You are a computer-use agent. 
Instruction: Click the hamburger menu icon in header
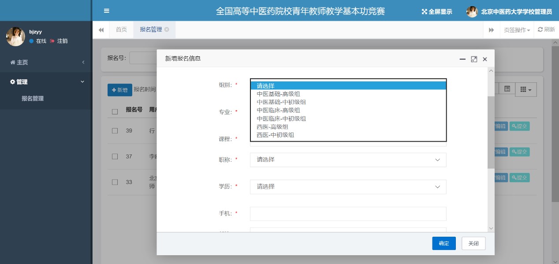pyautogui.click(x=107, y=11)
